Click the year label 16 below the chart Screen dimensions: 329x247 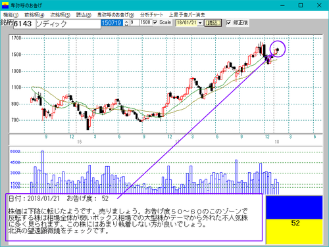click(79, 142)
